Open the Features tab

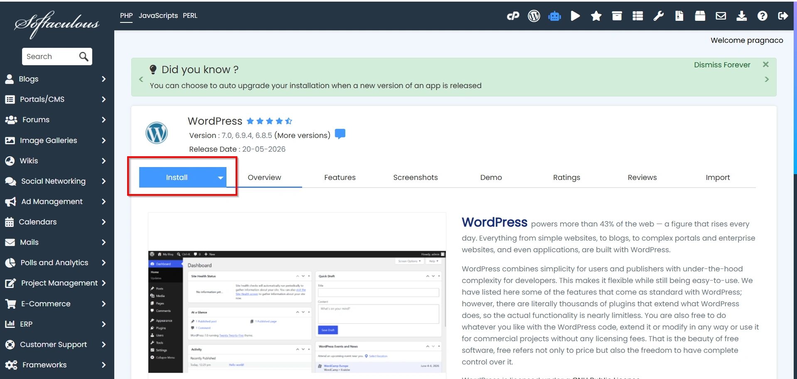click(340, 177)
